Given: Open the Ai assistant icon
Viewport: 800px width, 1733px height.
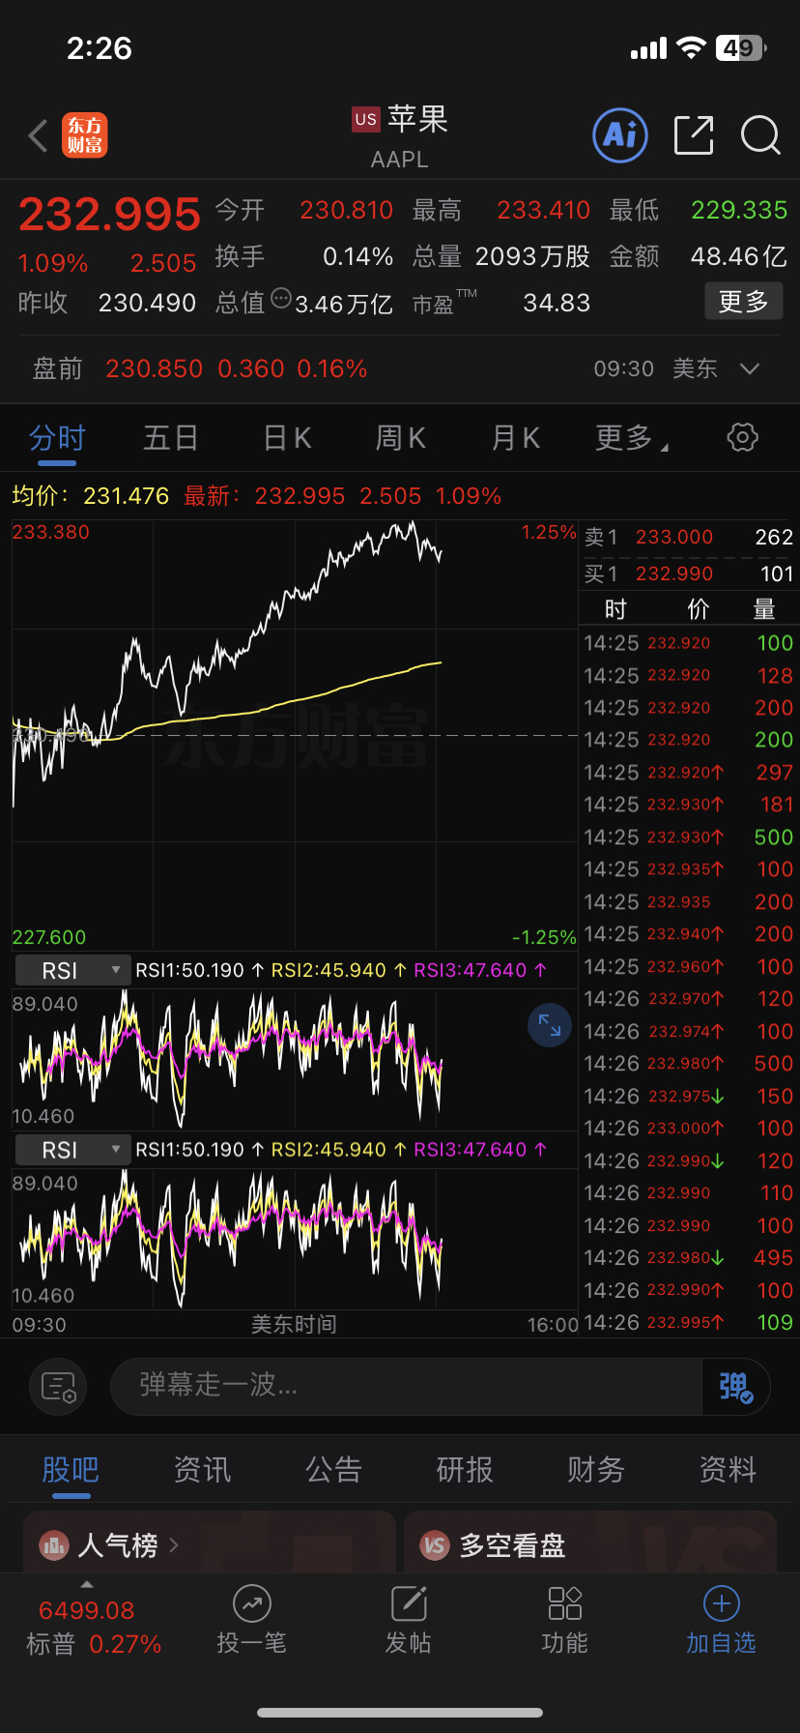Looking at the screenshot, I should click(x=619, y=135).
